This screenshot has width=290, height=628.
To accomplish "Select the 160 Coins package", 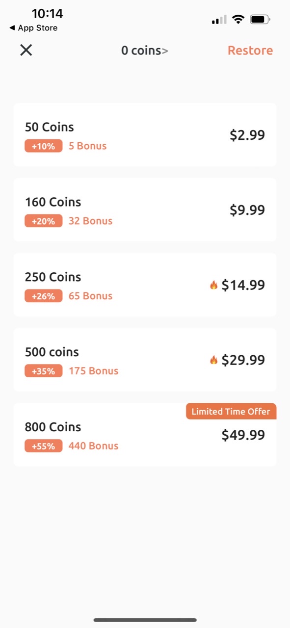I will point(145,210).
